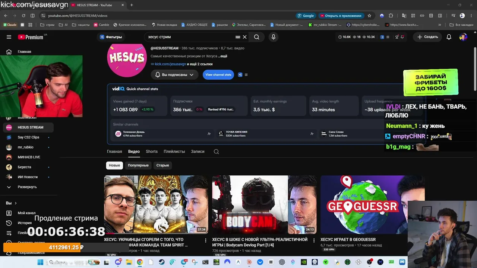Search within channel using magnifier icon
Screen dimensions: 477x268
217,151
